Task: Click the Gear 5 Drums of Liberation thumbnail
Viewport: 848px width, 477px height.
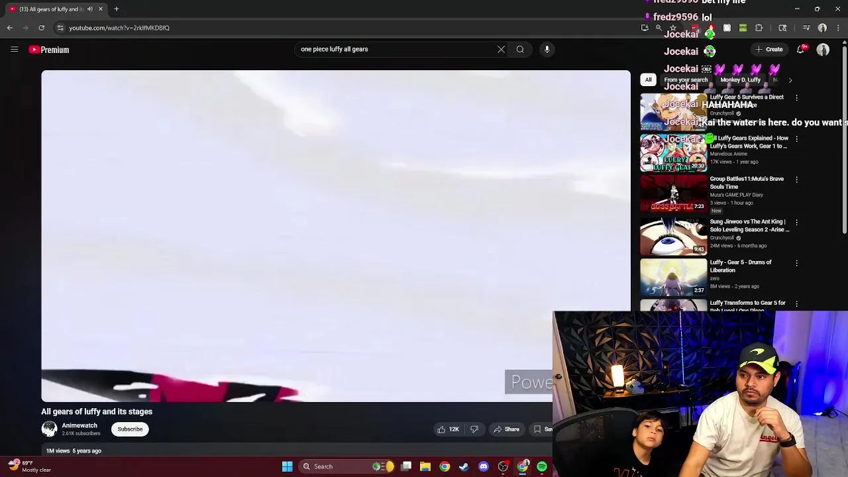Action: 673,277
